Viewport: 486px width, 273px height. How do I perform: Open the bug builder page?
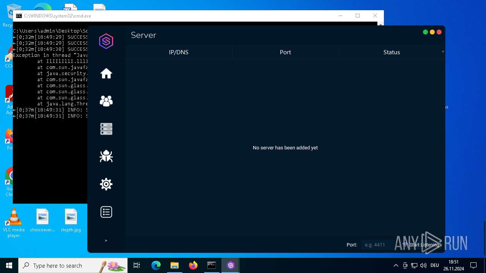[106, 156]
